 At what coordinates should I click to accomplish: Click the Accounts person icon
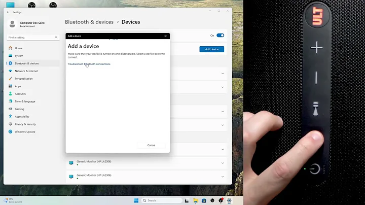tap(10, 94)
